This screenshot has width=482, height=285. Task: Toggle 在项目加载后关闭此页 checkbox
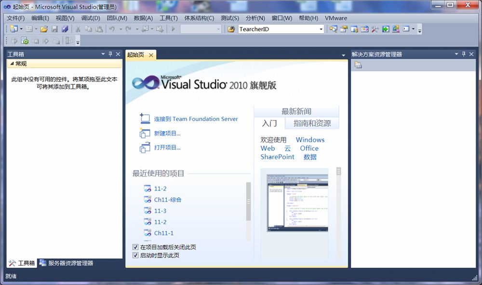click(135, 247)
